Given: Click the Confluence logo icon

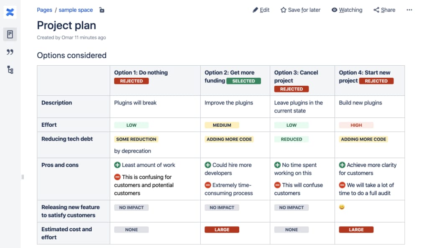Looking at the screenshot, I should point(10,12).
